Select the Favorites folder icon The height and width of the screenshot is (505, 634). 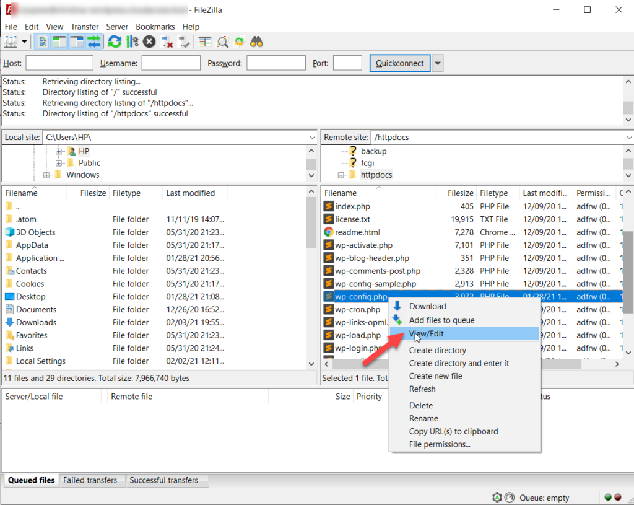[x=10, y=335]
